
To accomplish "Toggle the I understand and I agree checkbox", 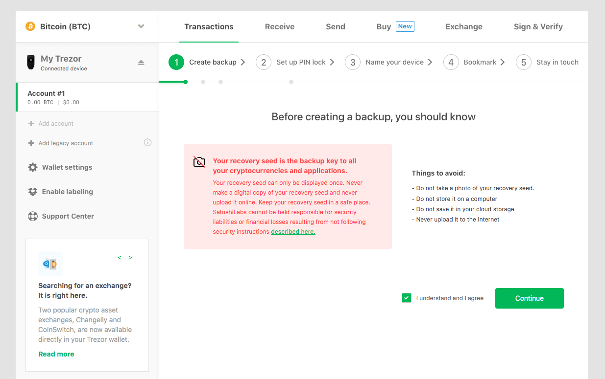I will tap(407, 298).
